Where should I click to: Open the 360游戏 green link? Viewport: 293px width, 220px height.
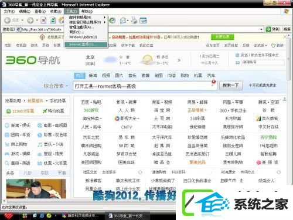(91, 110)
